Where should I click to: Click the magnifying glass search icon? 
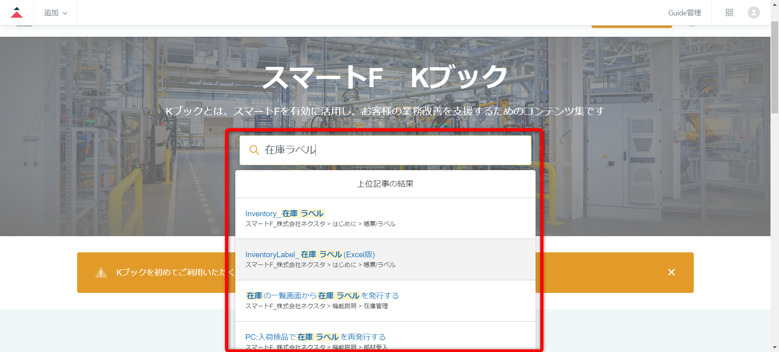(x=254, y=150)
